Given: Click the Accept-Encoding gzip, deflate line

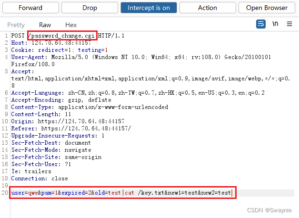Looking at the screenshot, I should (x=61, y=100).
